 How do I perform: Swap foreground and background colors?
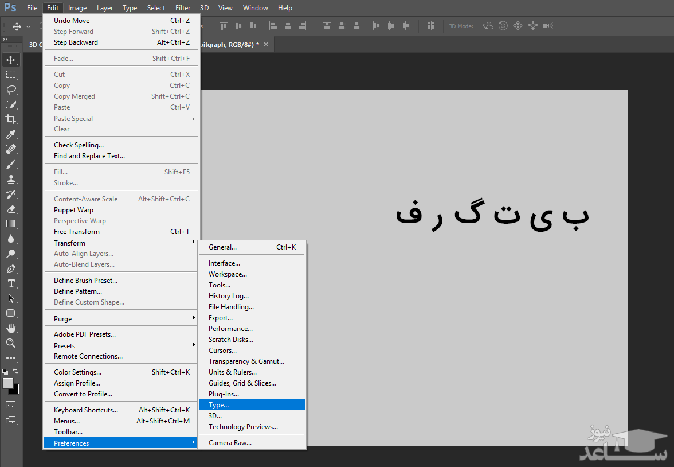click(16, 371)
